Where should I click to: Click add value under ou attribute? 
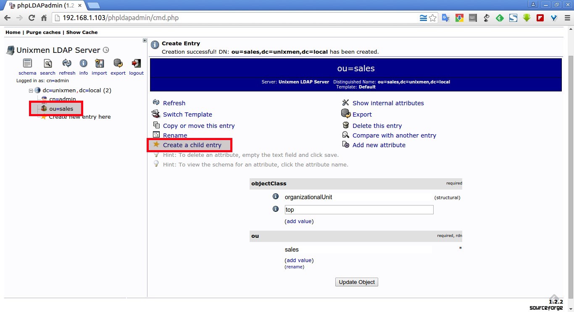point(299,260)
